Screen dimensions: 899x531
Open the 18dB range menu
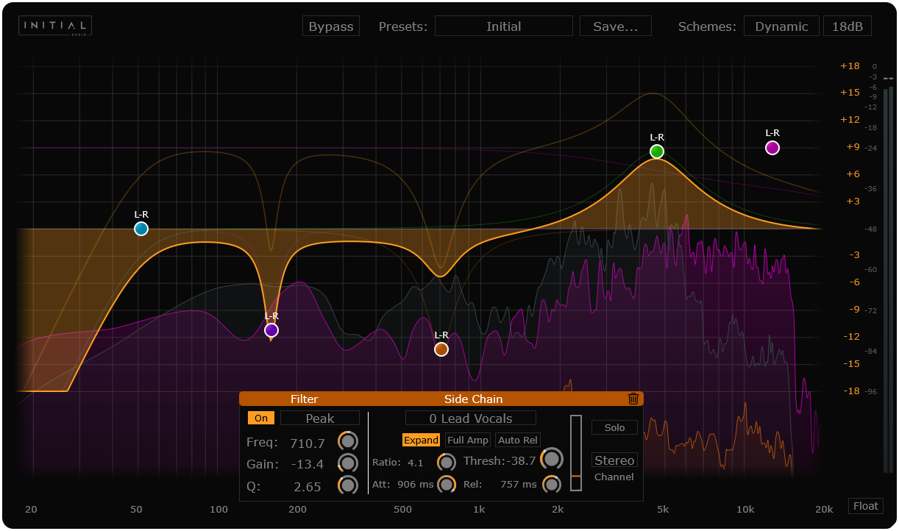[847, 26]
